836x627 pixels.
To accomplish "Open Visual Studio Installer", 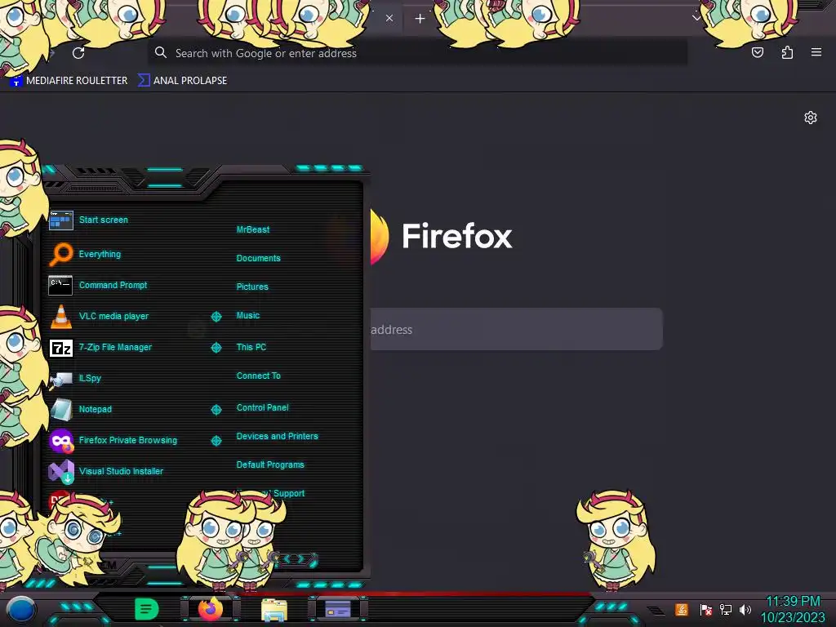I will (121, 471).
